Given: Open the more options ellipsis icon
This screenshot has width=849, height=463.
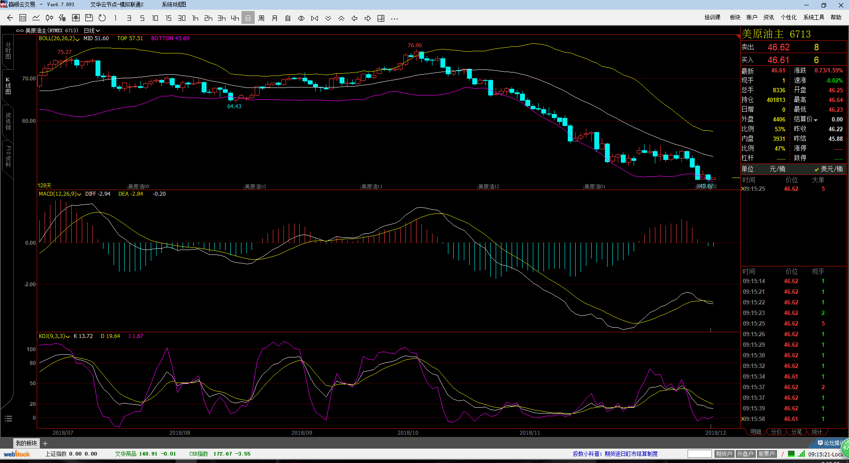Looking at the screenshot, I should [x=394, y=18].
